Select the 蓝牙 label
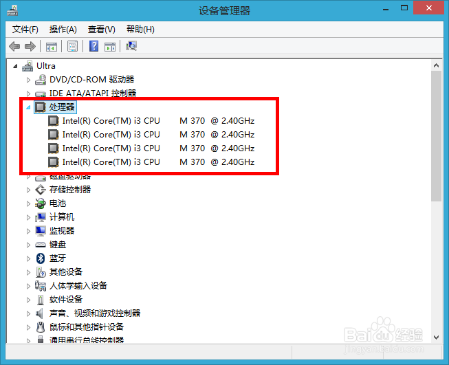449x365 pixels. [x=58, y=258]
